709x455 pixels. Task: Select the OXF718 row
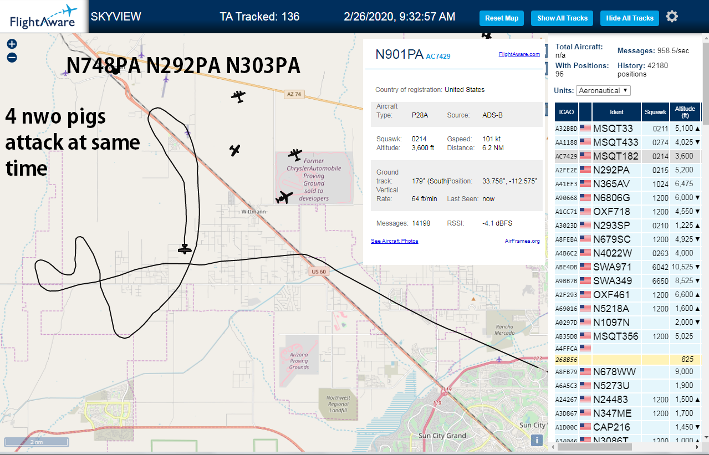coord(628,212)
